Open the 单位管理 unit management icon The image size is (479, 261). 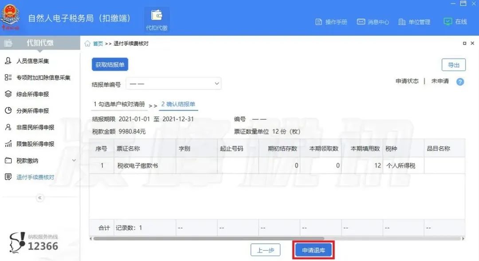pyautogui.click(x=402, y=21)
